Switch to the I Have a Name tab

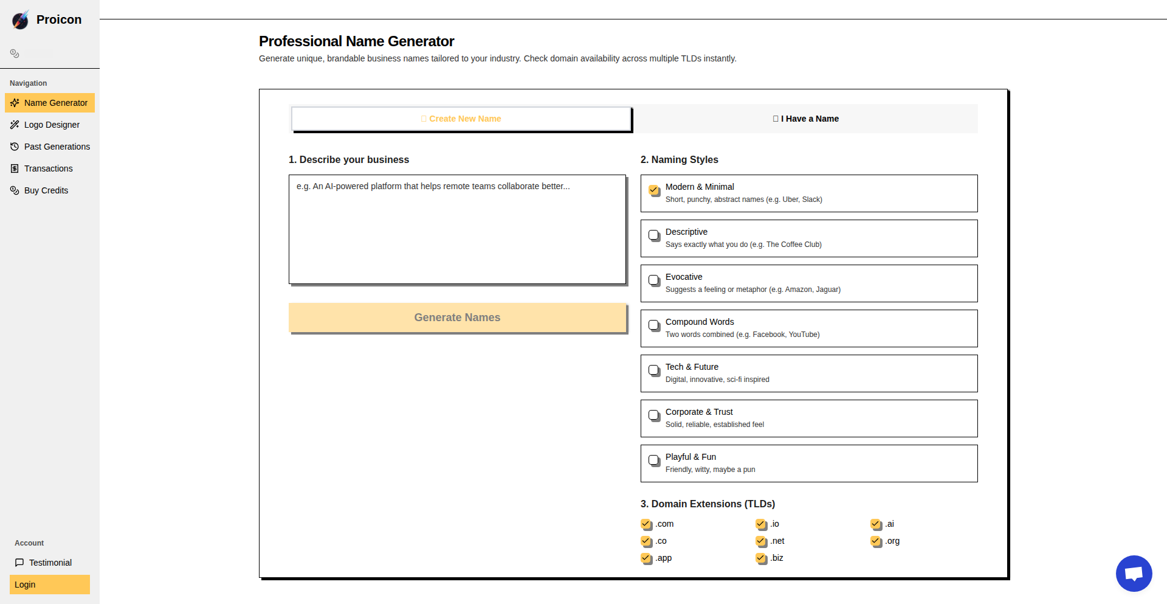[x=805, y=119]
